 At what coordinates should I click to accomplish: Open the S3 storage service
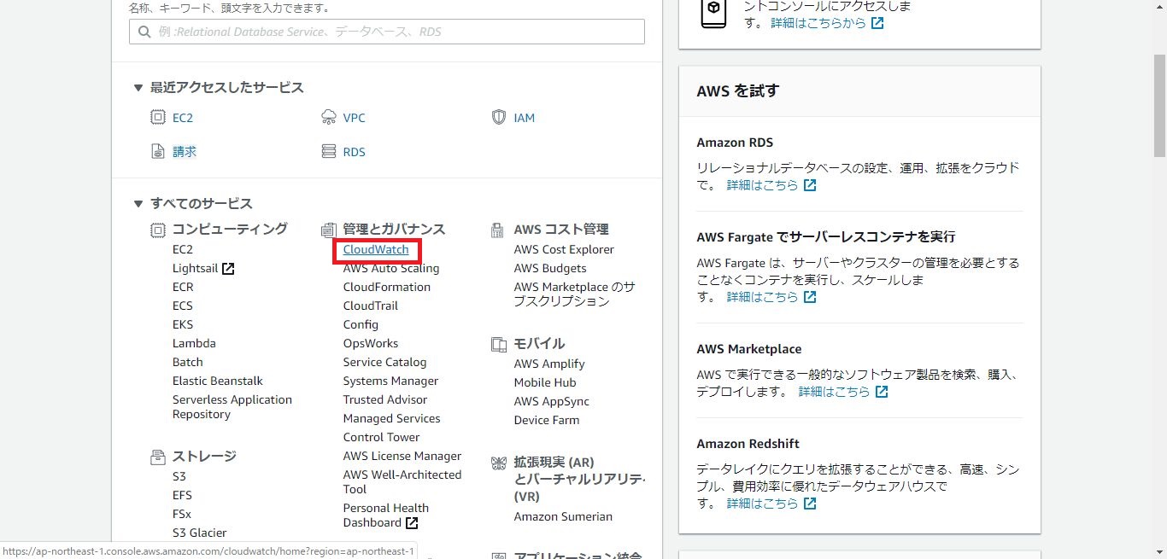click(179, 476)
